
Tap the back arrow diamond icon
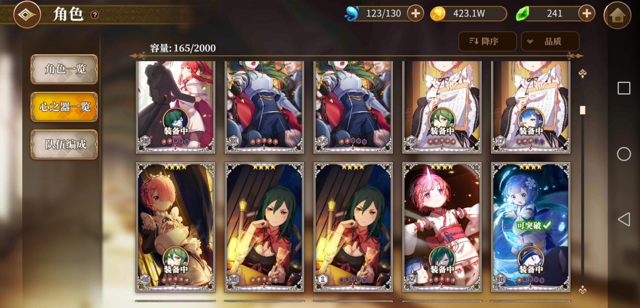click(27, 14)
